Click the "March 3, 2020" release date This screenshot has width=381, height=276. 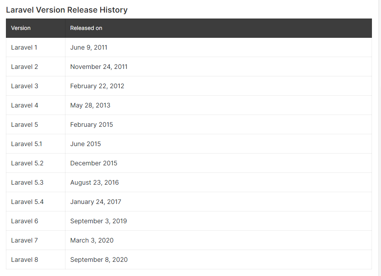pyautogui.click(x=92, y=240)
